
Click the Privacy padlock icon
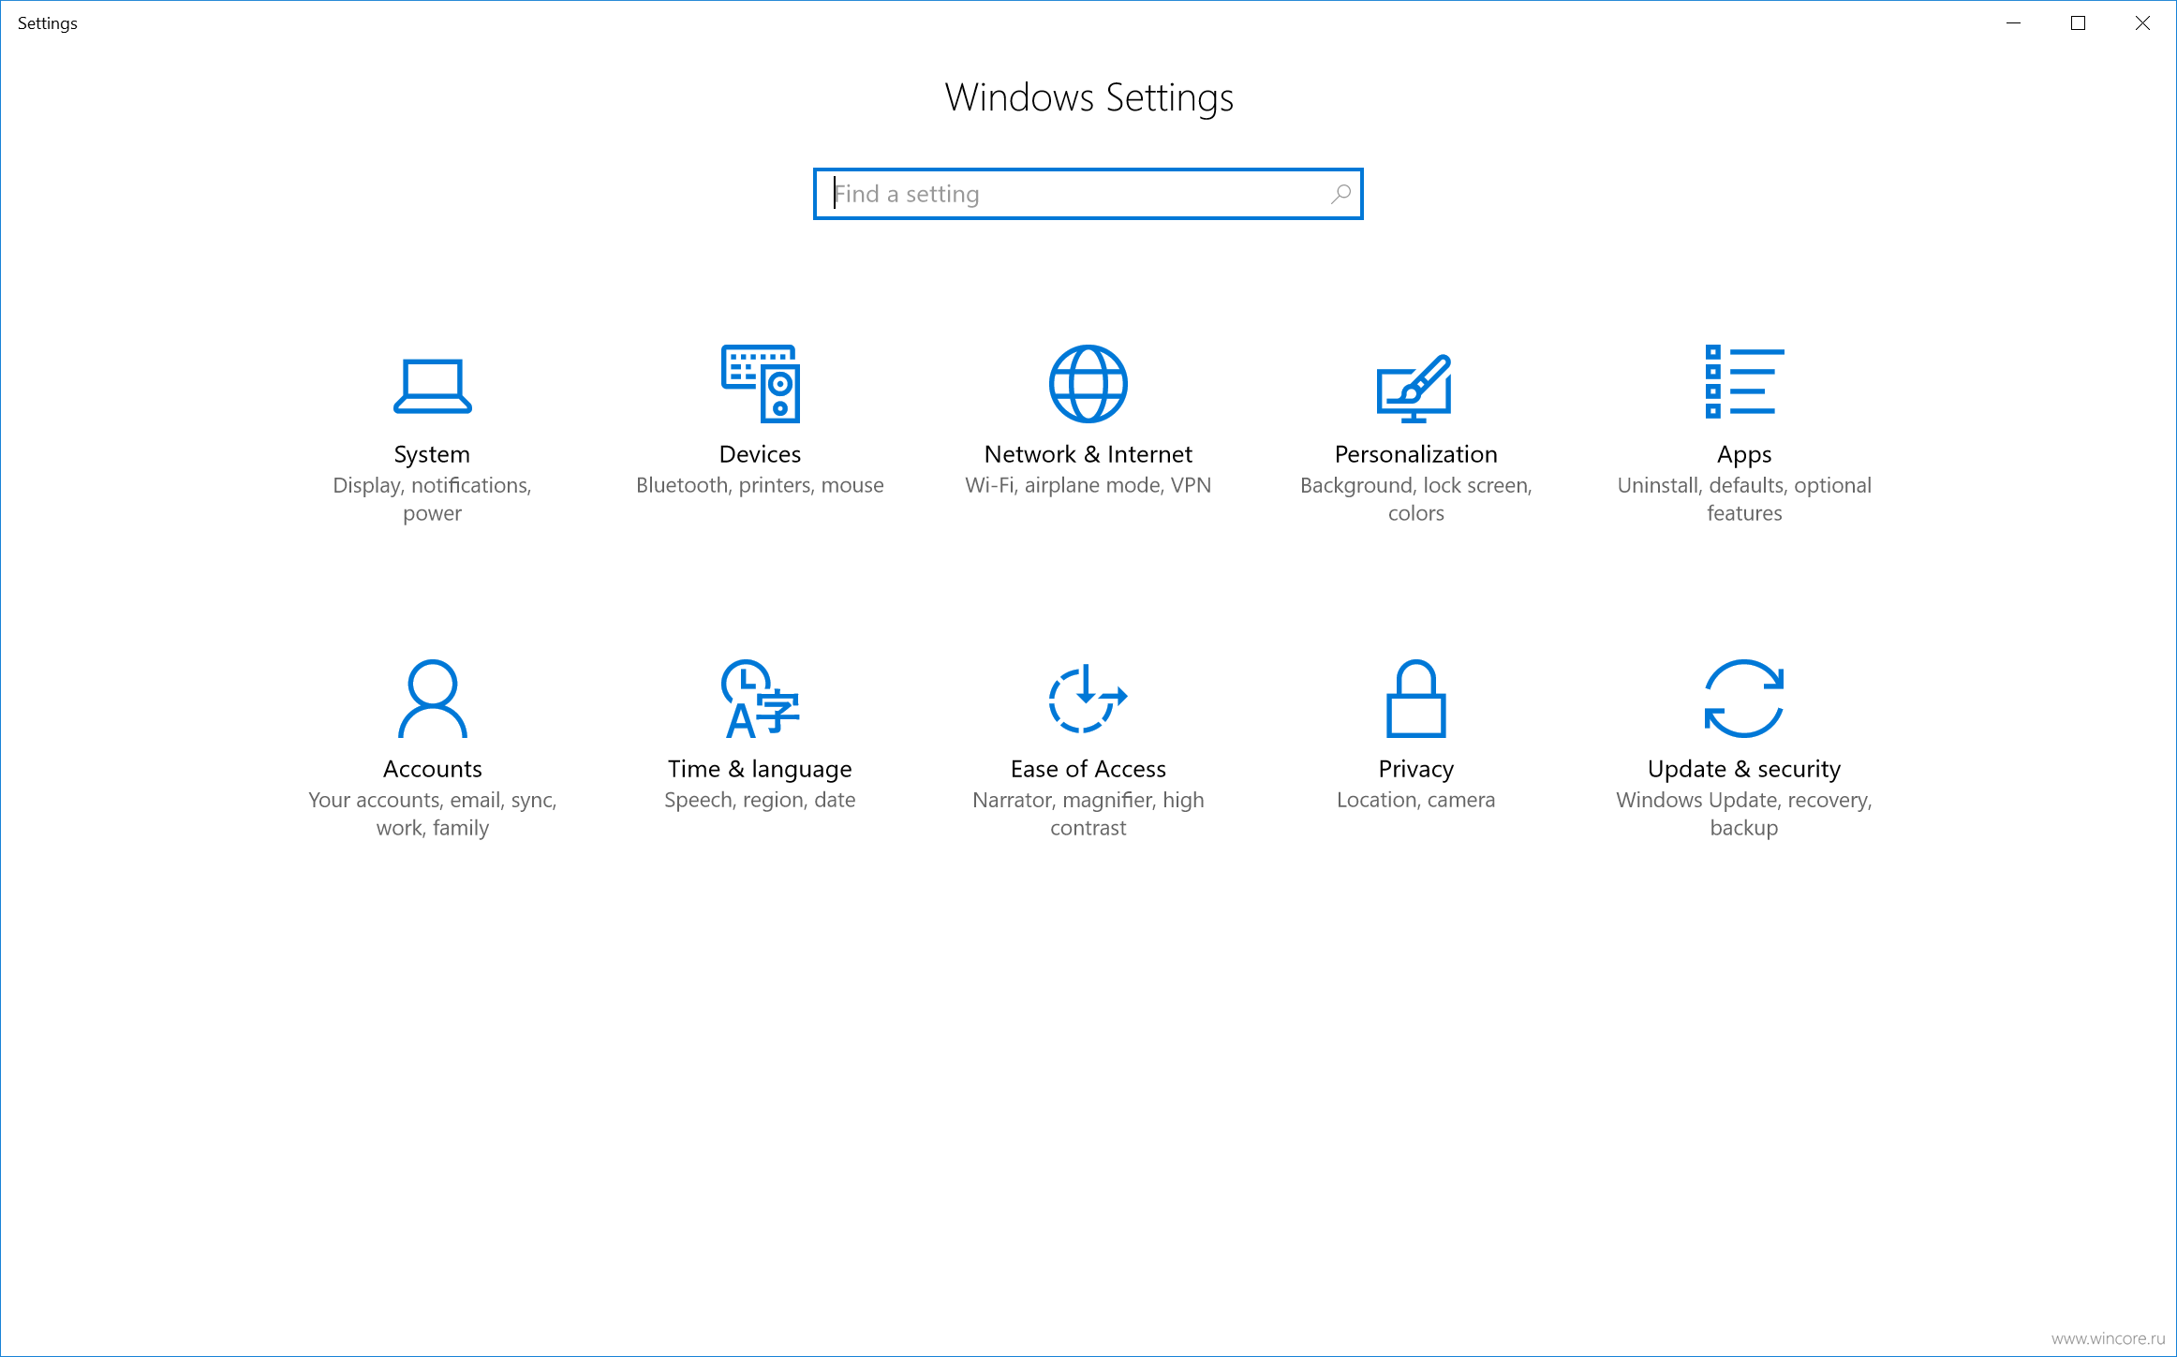pos(1415,699)
